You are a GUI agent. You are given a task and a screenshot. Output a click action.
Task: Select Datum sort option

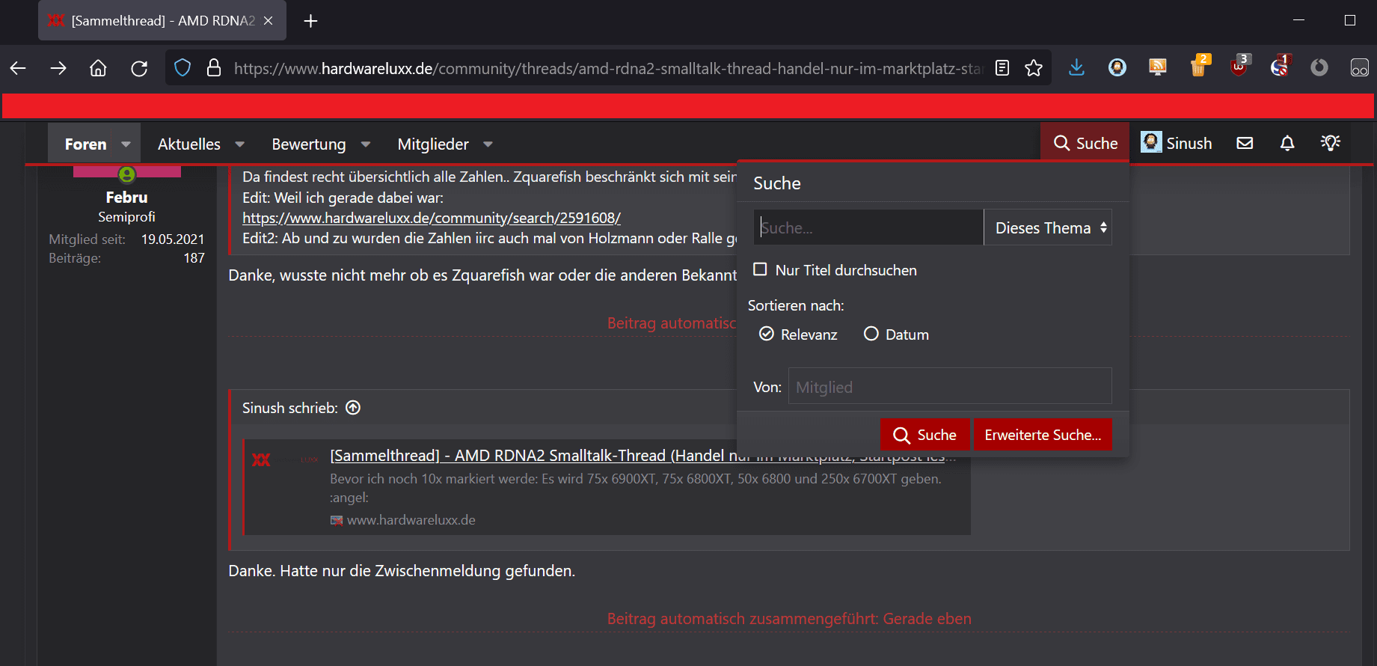(x=871, y=334)
